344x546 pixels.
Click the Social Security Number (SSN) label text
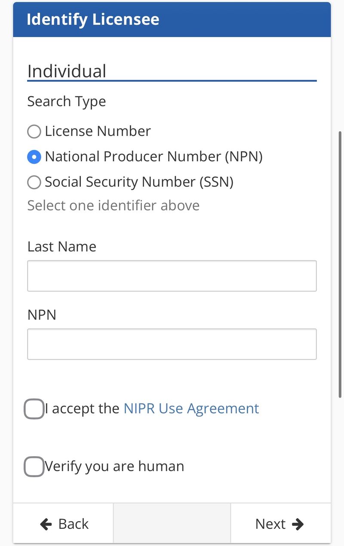coord(139,182)
